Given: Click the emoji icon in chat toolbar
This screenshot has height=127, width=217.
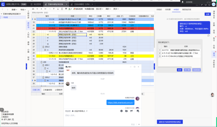Looking at the screenshot, I should [x=121, y=111].
